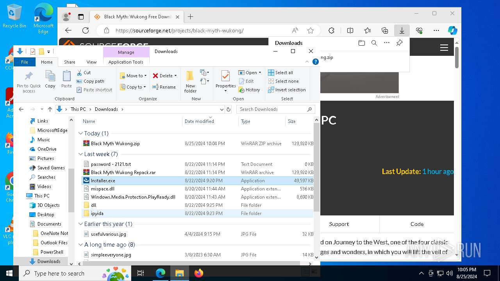The width and height of the screenshot is (500, 281).
Task: Open Windows Start menu
Action: click(9, 273)
